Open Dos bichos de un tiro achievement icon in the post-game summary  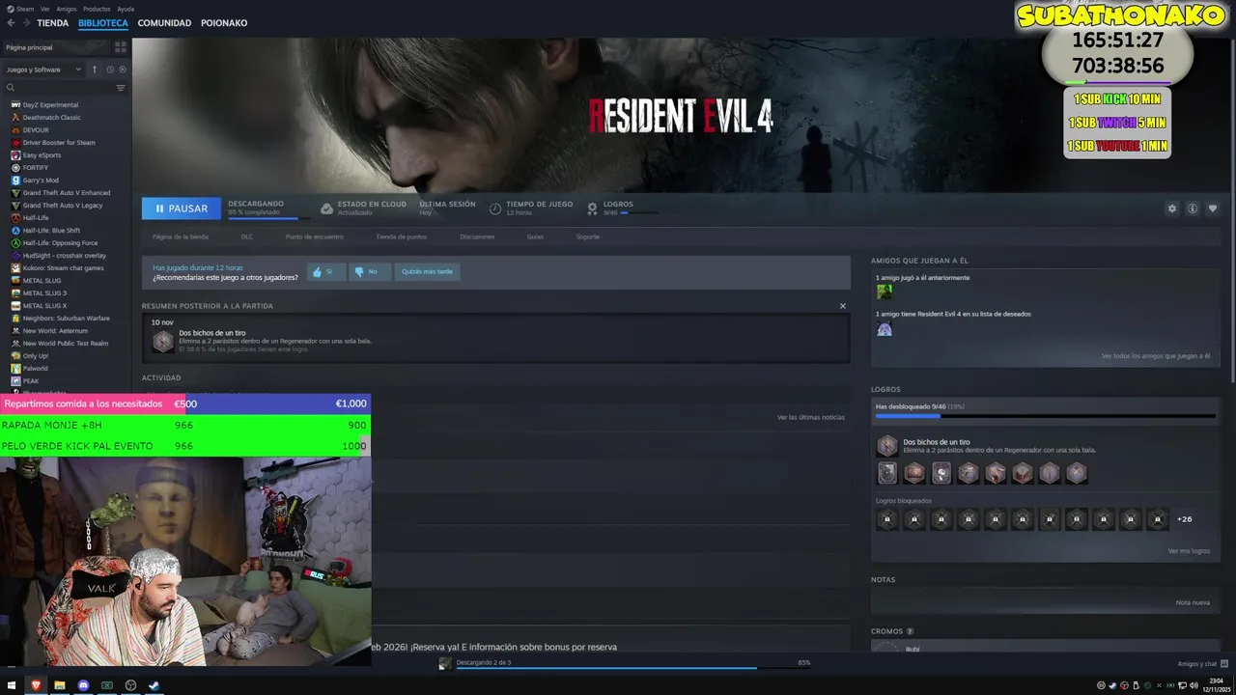pos(163,341)
